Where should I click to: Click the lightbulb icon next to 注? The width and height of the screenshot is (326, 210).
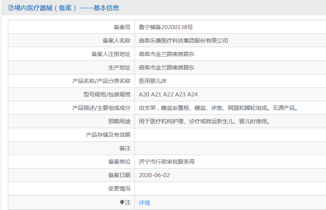(x=122, y=202)
